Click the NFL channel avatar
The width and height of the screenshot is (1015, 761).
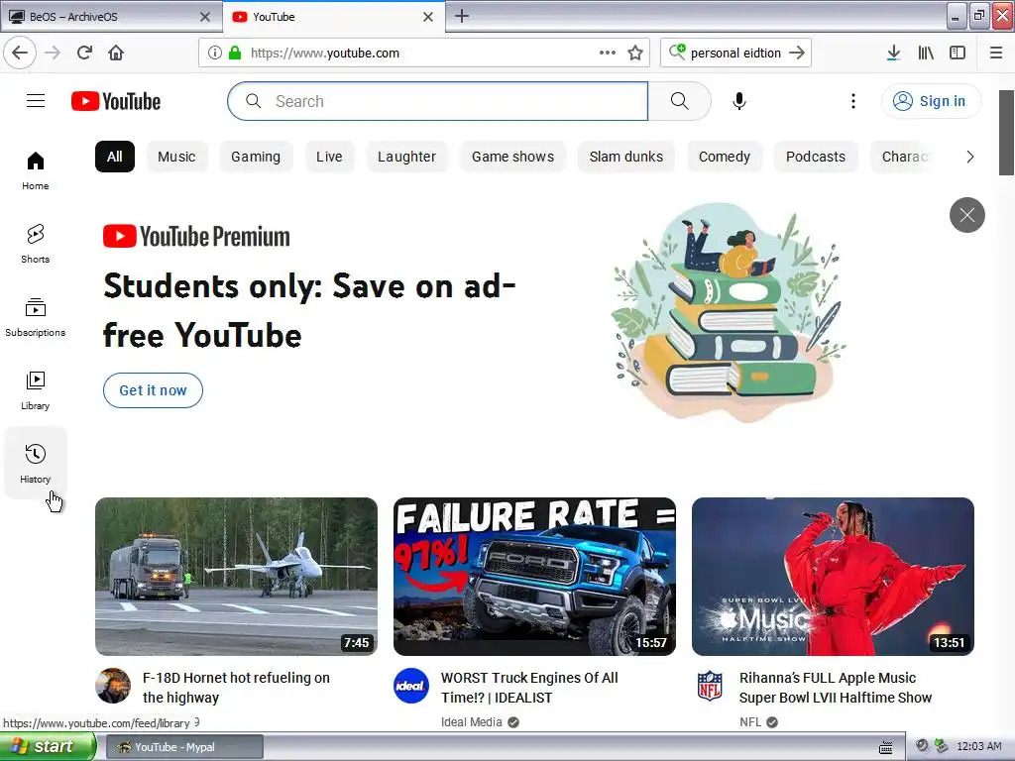(x=710, y=686)
